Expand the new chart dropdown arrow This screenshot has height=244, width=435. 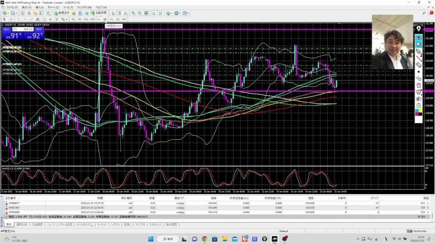[8, 14]
